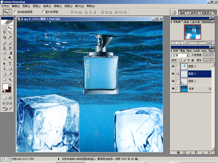Select the Brush tool

pyautogui.click(x=10, y=43)
